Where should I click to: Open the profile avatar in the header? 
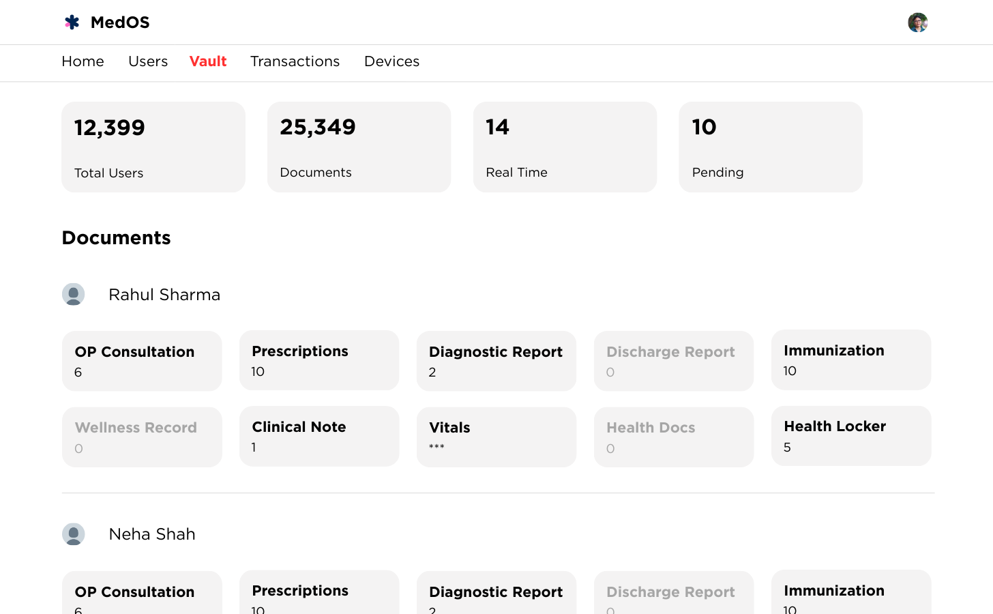(917, 23)
